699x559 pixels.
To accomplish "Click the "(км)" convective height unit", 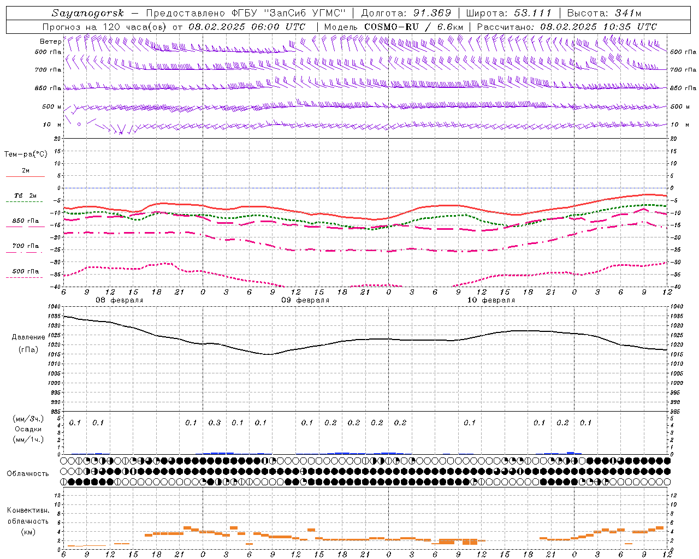I will (x=28, y=532).
